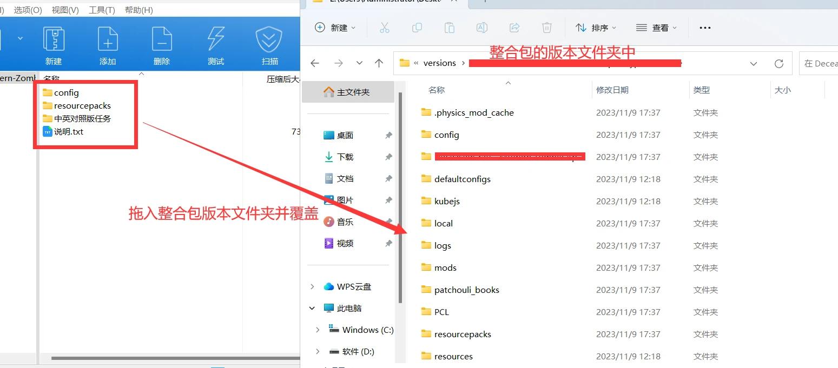
Task: Click the 新建 button in Explorer
Action: [335, 28]
